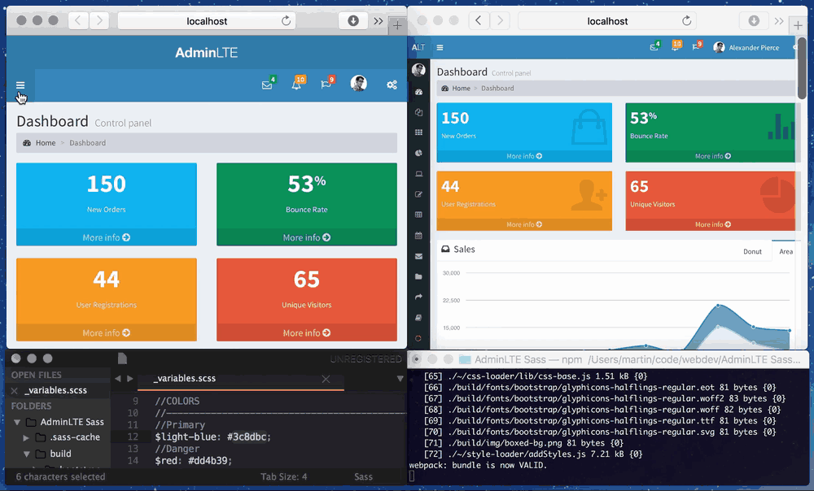Viewport: 814px width, 491px height.
Task: Show more toolbar items in left Safari
Action: 379,21
